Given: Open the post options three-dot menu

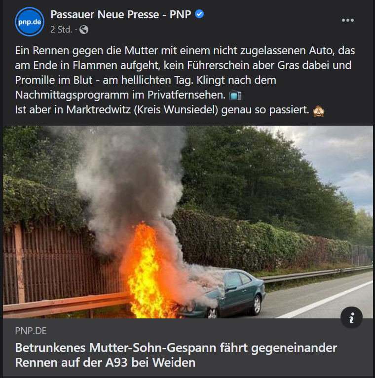Looking at the screenshot, I should coord(347,20).
